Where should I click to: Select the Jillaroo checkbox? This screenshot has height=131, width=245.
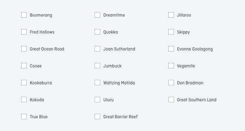(171, 15)
